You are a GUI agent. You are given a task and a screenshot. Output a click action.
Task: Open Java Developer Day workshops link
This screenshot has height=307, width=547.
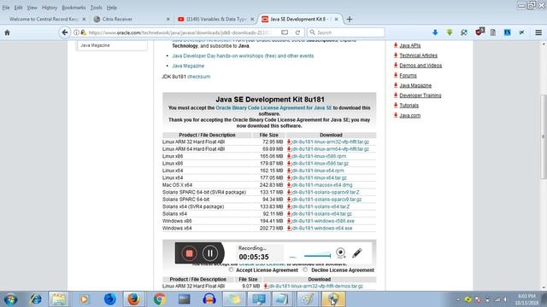pyautogui.click(x=243, y=55)
